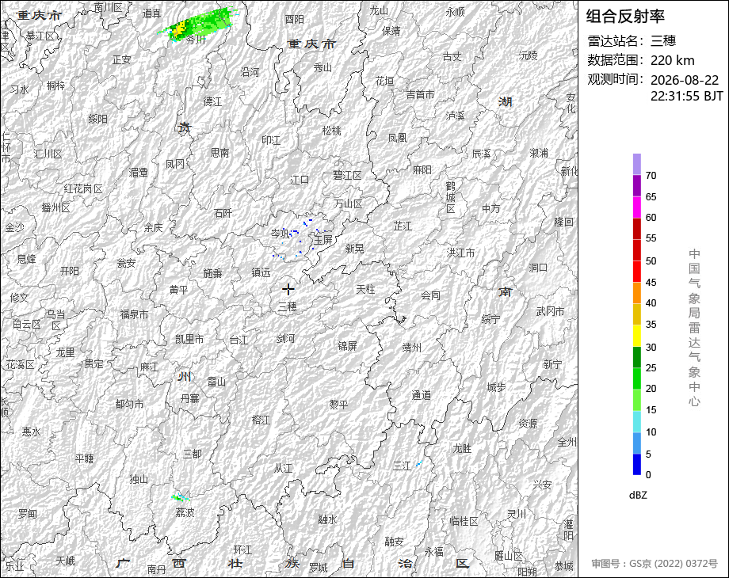Screen dimensions: 729x578
Task: Click the 凯里市 city label
Action: (189, 339)
